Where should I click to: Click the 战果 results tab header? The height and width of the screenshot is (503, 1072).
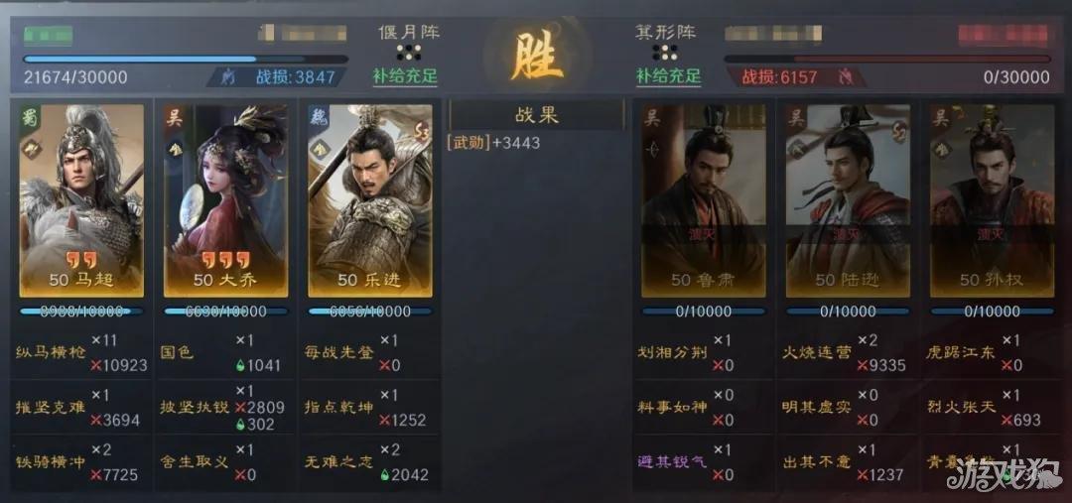coord(537,115)
